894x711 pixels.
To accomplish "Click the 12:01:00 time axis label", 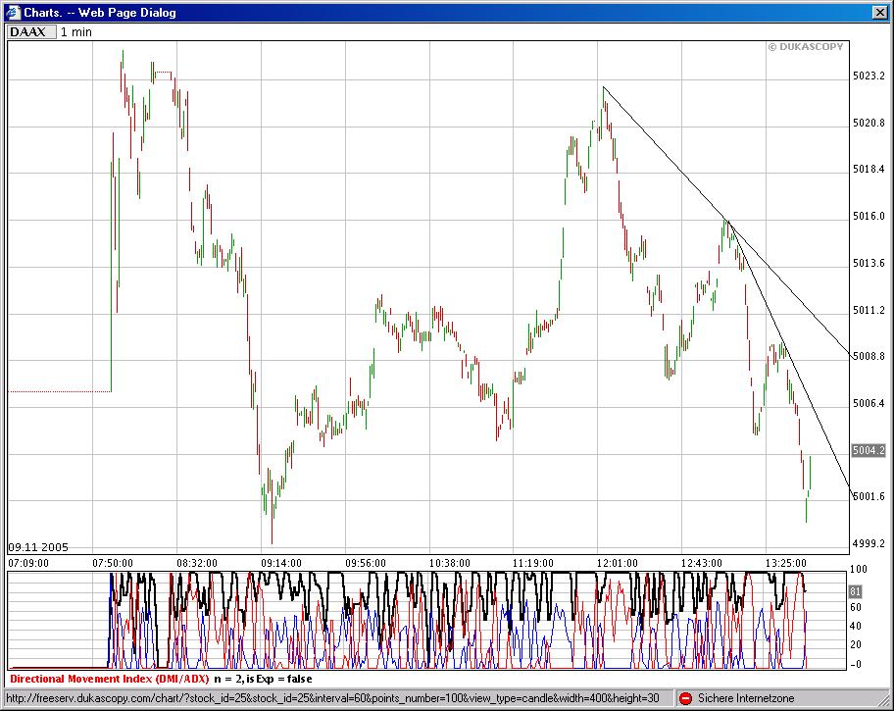I will (x=618, y=563).
